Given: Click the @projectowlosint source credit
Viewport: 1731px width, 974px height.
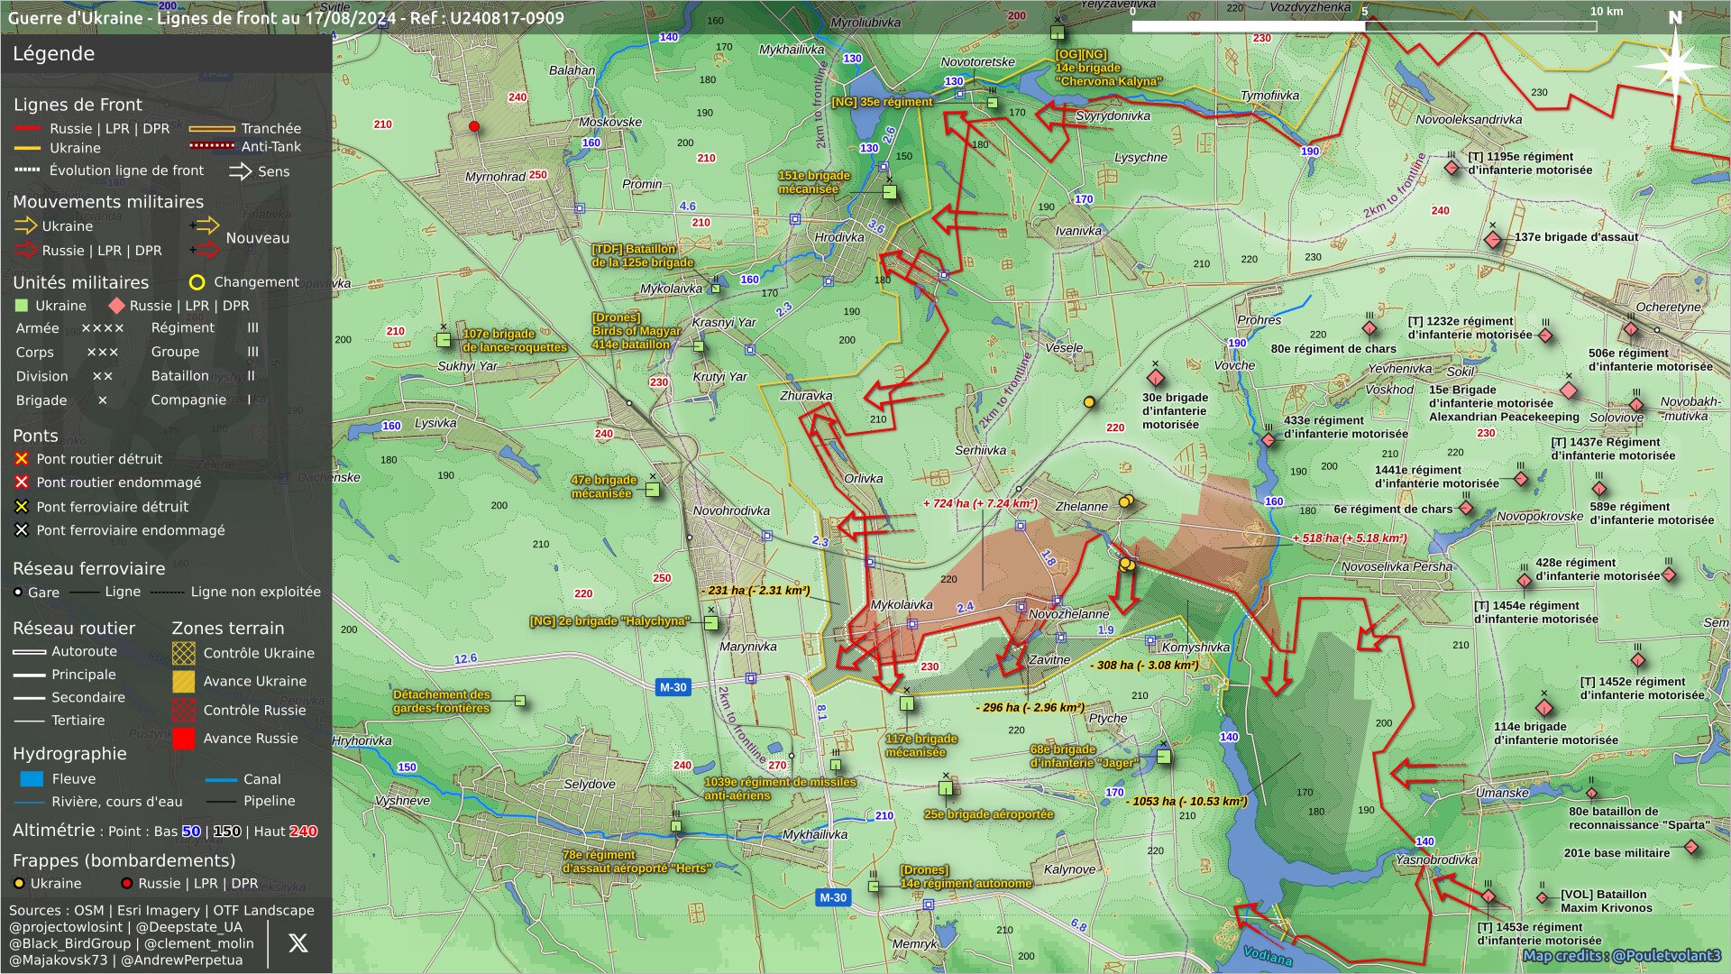Looking at the screenshot, I should point(66,927).
